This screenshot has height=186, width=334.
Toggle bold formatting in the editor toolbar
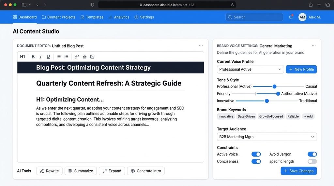33,57
